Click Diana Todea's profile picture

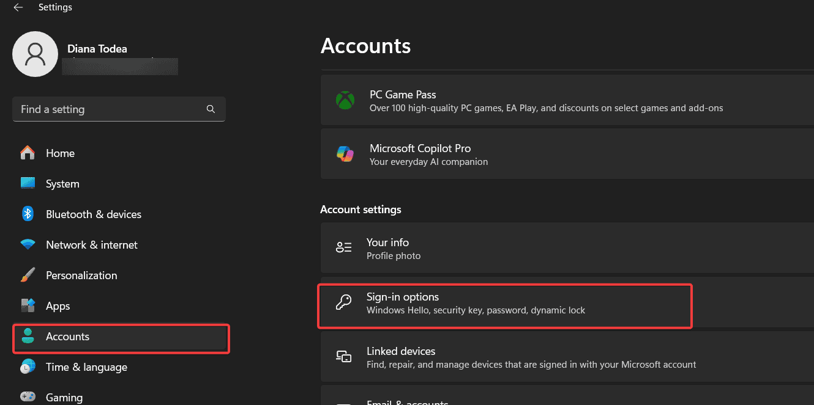pos(35,54)
